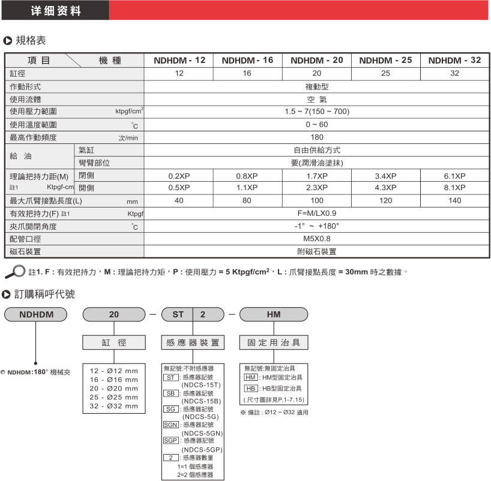Click the boxed SG sensor code
This screenshot has height=481, width=491.
[x=172, y=408]
